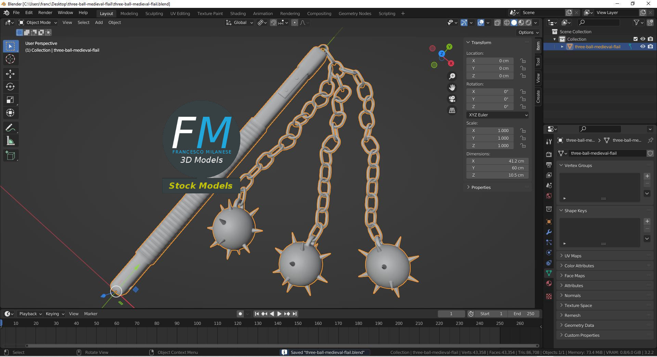Open Render Properties in the properties sidebar

coord(549,154)
